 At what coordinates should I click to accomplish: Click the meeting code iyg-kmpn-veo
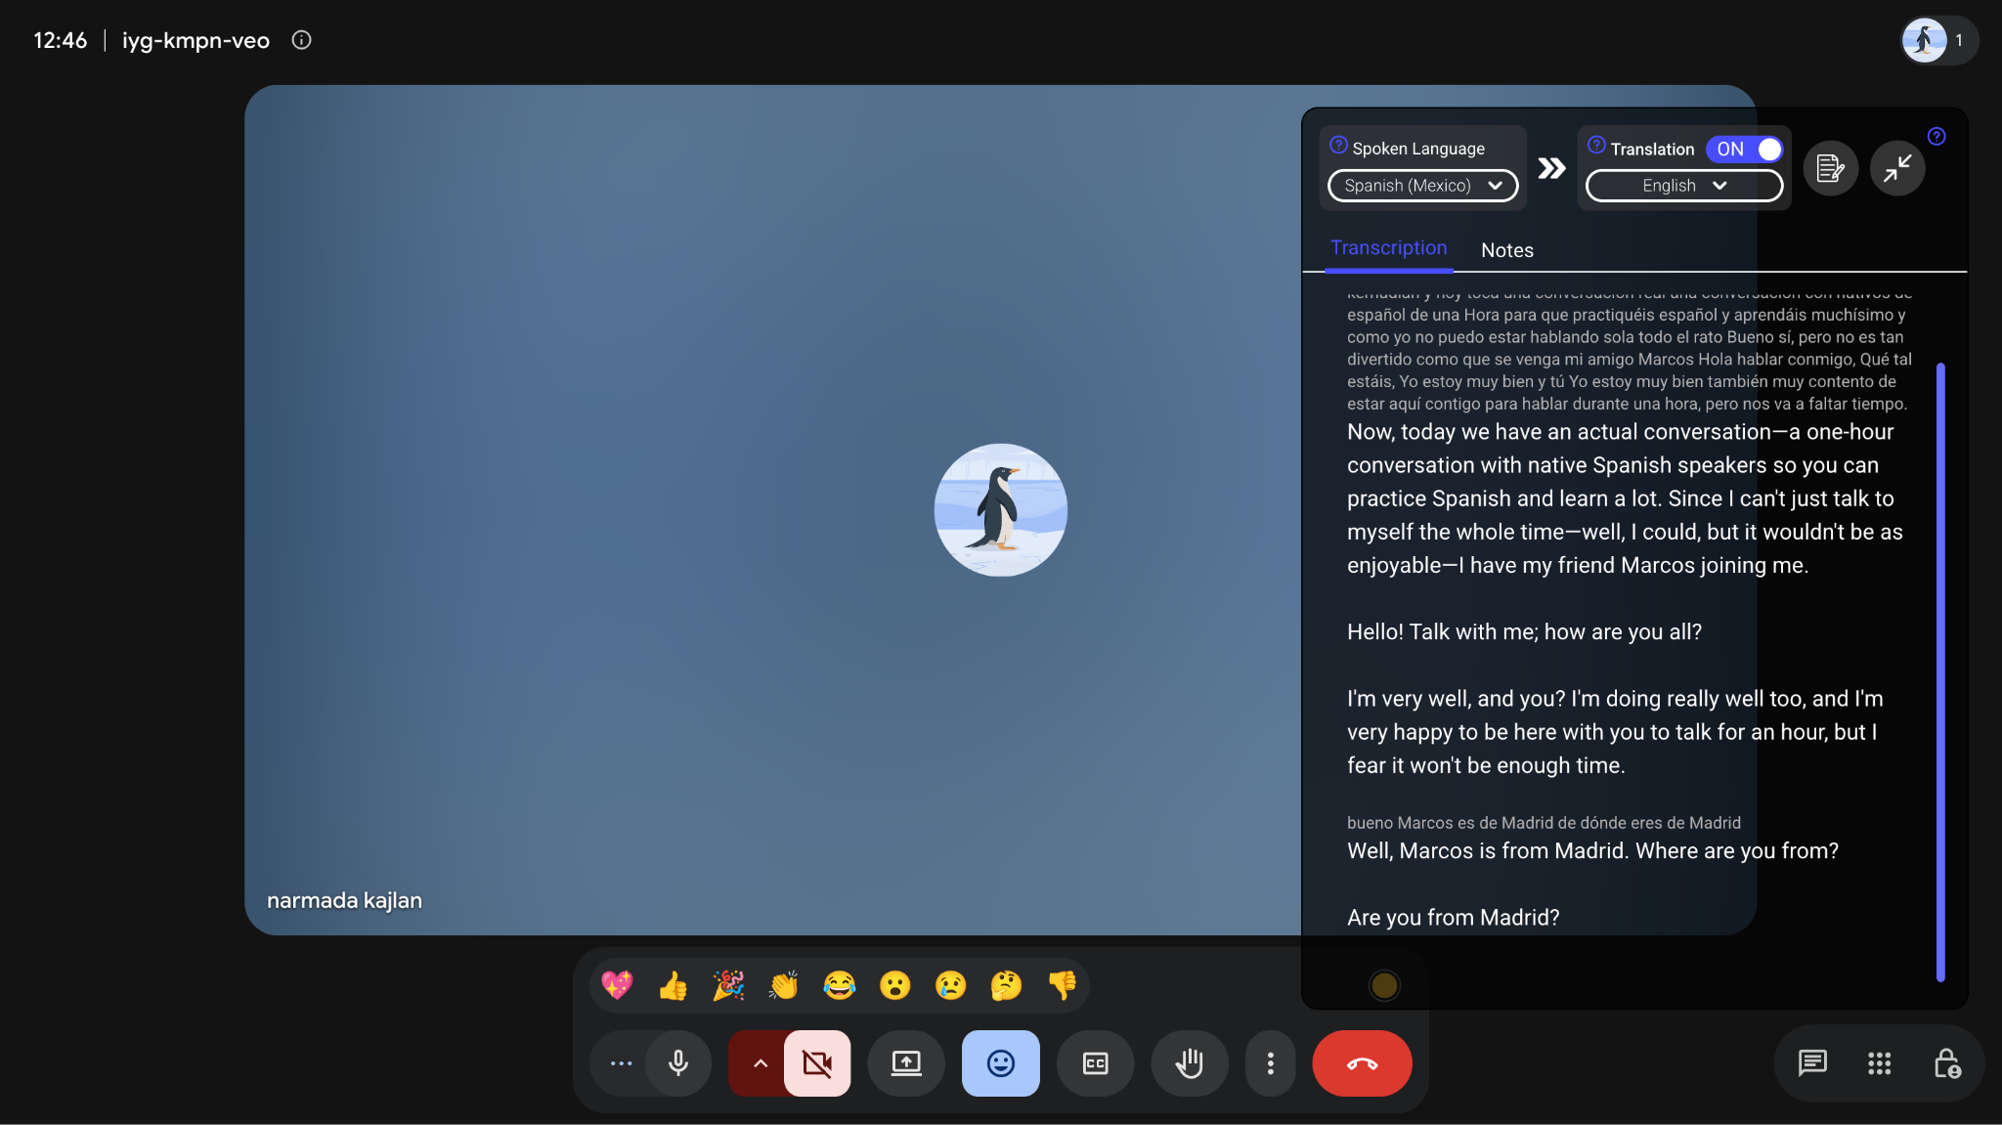[x=196, y=40]
